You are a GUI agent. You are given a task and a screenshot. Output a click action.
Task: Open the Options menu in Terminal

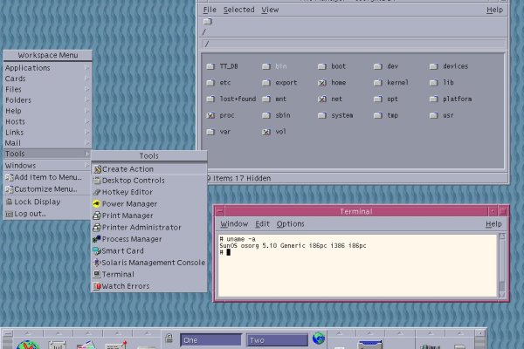coord(290,224)
